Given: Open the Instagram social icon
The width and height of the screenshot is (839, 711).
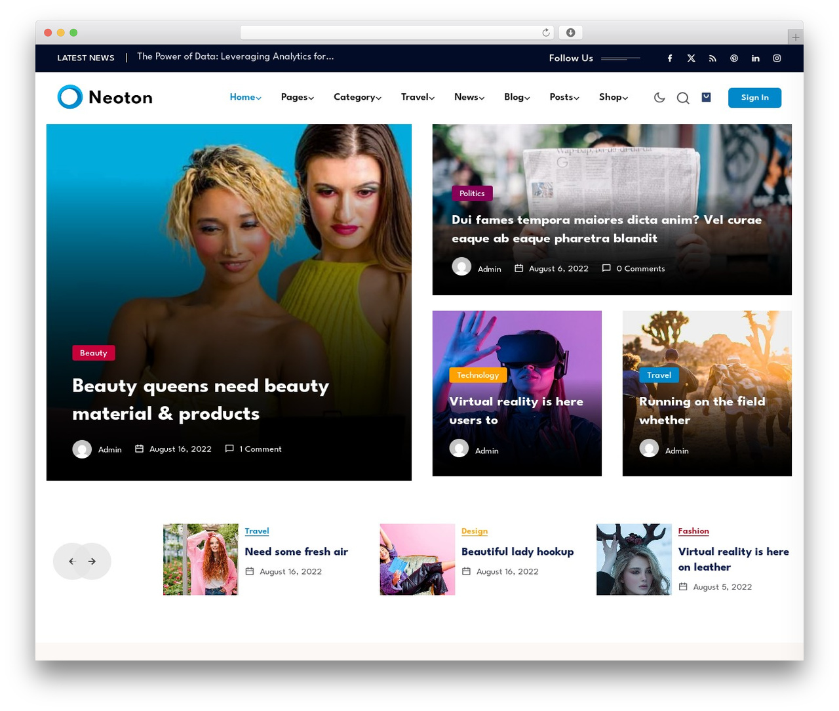Looking at the screenshot, I should [x=777, y=58].
